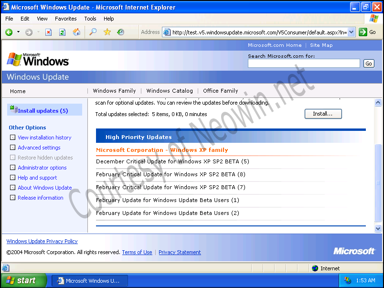The height and width of the screenshot is (288, 384).
Task: Click the High Priority Updates header
Action: click(139, 137)
